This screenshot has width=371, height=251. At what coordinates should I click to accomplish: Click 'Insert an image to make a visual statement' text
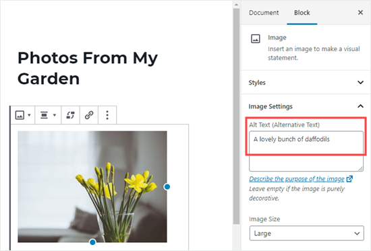[314, 53]
